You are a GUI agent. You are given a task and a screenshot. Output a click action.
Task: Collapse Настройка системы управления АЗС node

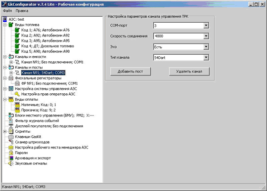coord(5,89)
